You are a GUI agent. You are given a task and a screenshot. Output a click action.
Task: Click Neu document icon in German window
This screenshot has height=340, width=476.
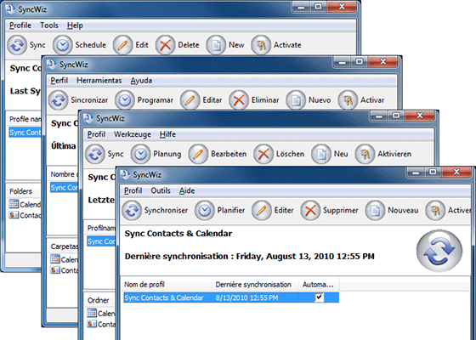click(321, 154)
